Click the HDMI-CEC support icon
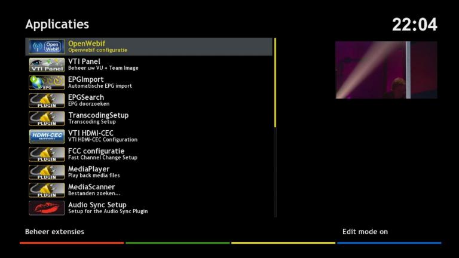 pyautogui.click(x=47, y=136)
